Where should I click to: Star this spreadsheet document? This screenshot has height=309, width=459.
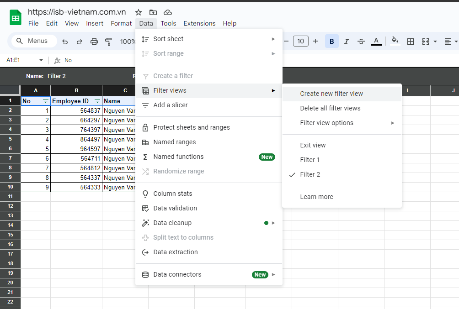point(139,12)
